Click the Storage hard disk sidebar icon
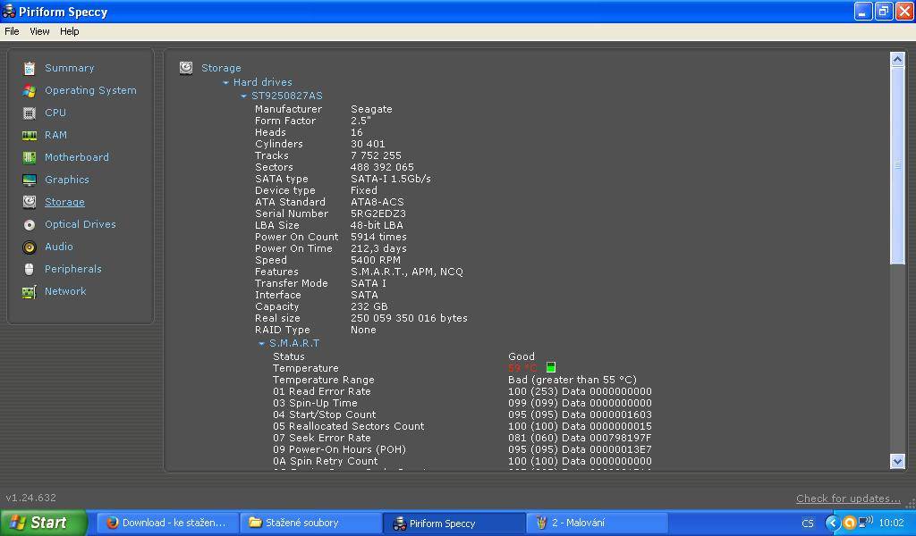 pyautogui.click(x=30, y=202)
